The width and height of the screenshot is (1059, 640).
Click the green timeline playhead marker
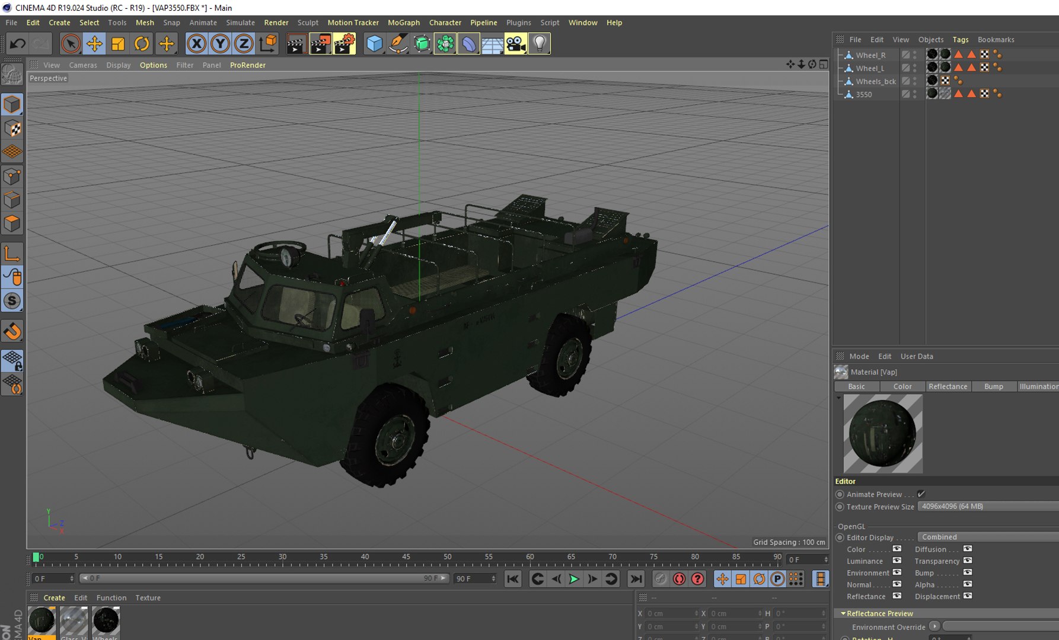36,557
